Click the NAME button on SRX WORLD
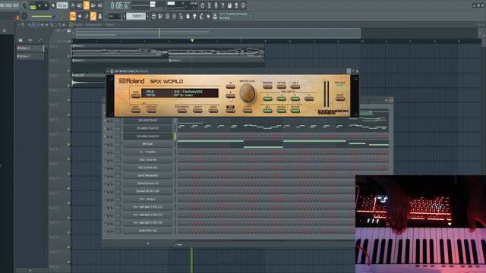The width and height of the screenshot is (486, 273). pos(135,96)
